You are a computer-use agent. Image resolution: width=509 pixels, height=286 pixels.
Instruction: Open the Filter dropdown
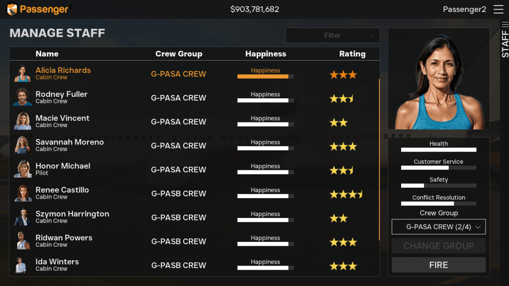333,36
